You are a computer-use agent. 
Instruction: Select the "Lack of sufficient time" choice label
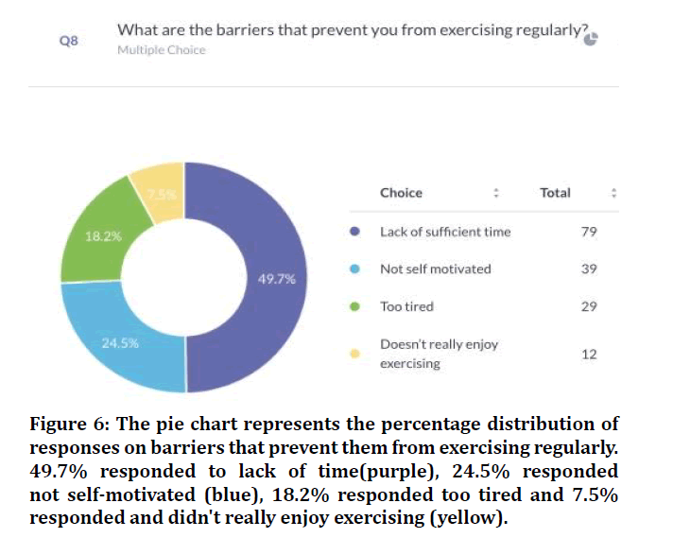444,232
